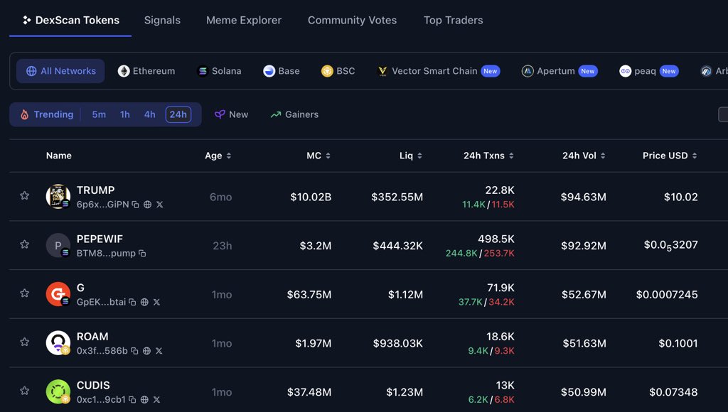Sort table by 24h Txns column
The width and height of the screenshot is (728, 412).
point(488,156)
